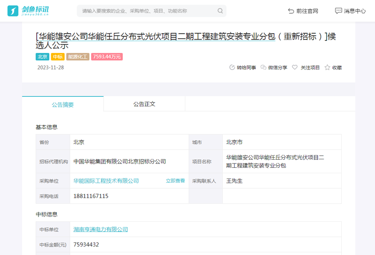This screenshot has width=375, height=255.
Task: Select the 中标信息 section heading
Action: tap(47, 214)
